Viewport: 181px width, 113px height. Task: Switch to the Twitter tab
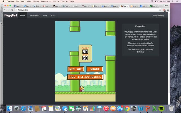(x=27, y=6)
